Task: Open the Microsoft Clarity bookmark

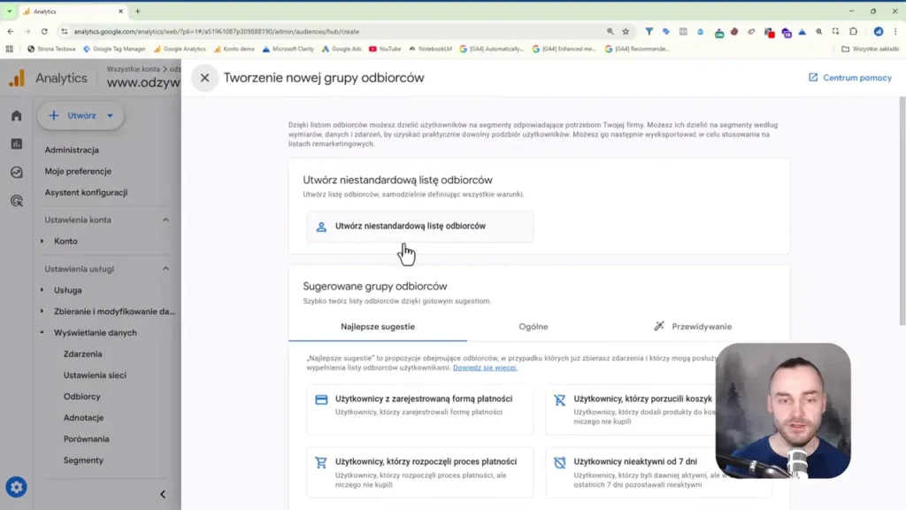Action: (288, 50)
